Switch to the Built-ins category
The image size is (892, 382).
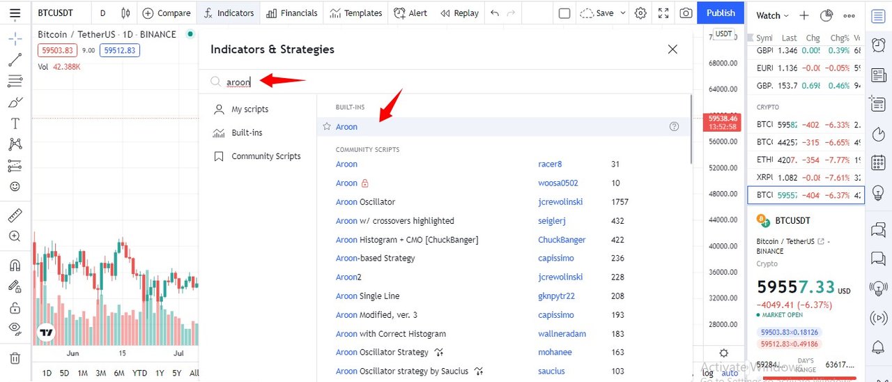tap(247, 132)
